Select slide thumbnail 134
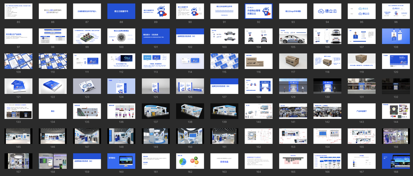The height and width of the screenshot is (176, 413). tap(53, 111)
